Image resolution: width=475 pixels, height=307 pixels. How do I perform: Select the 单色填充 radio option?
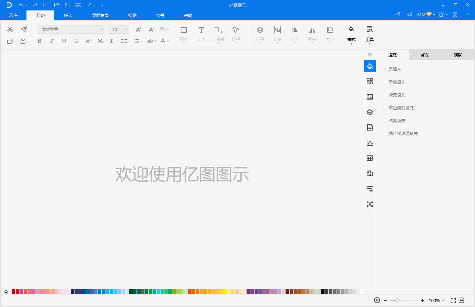pyautogui.click(x=385, y=82)
